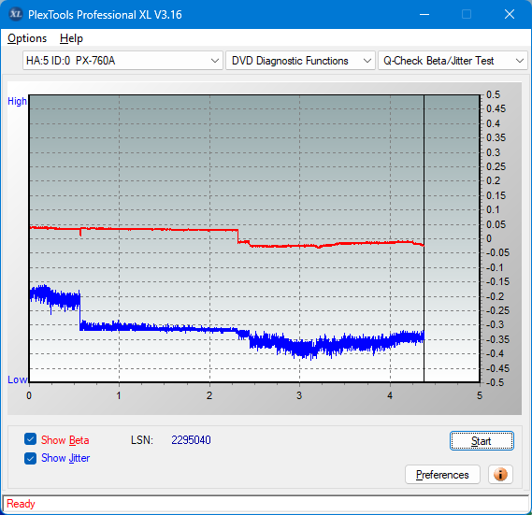The image size is (532, 515).
Task: Click the Show Beta label text
Action: click(x=65, y=440)
